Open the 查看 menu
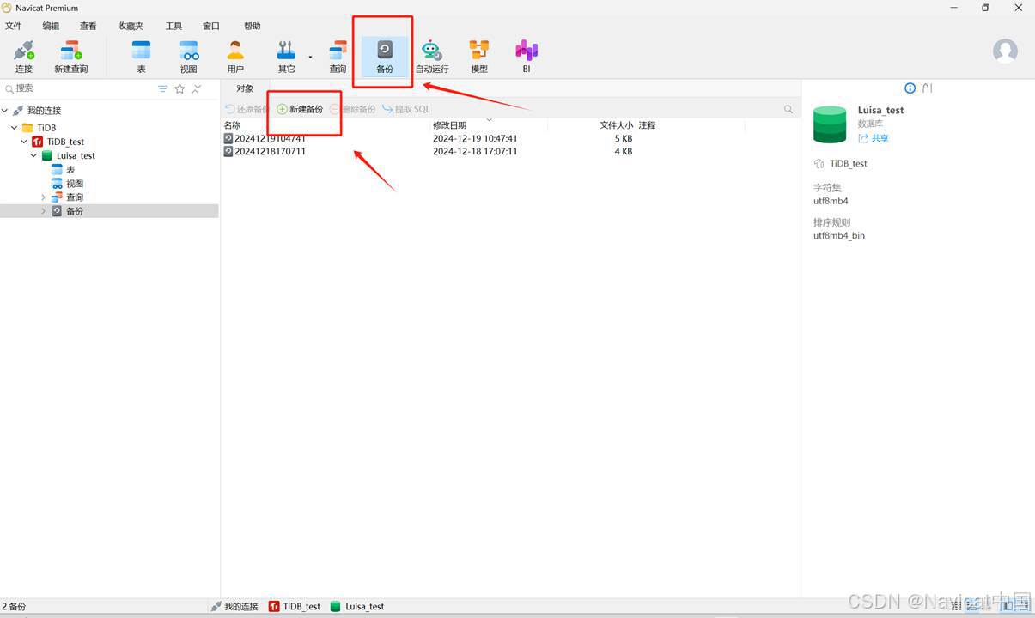1035x618 pixels. (88, 27)
